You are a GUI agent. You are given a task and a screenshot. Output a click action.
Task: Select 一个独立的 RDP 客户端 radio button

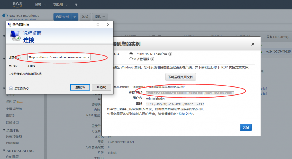pos(131,54)
